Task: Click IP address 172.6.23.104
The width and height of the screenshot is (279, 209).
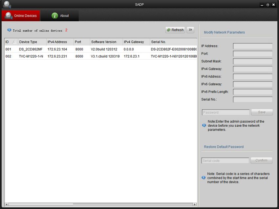Action: [57, 49]
